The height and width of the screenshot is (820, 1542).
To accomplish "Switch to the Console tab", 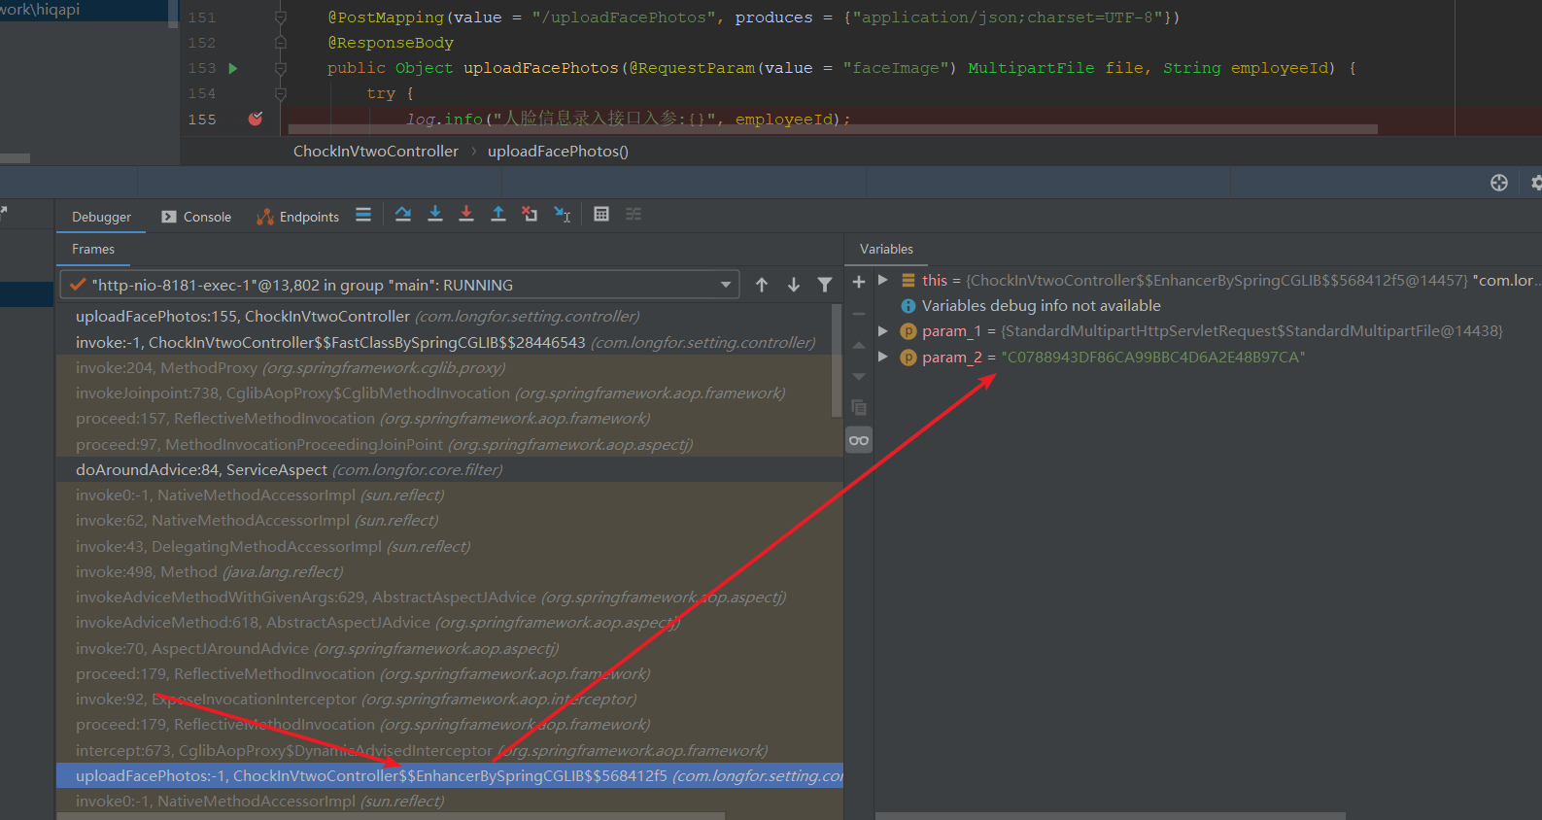I will (196, 217).
